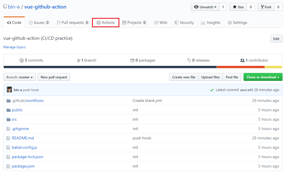Click the bin-e avatar thumbnail in commit bar

pyautogui.click(x=9, y=89)
